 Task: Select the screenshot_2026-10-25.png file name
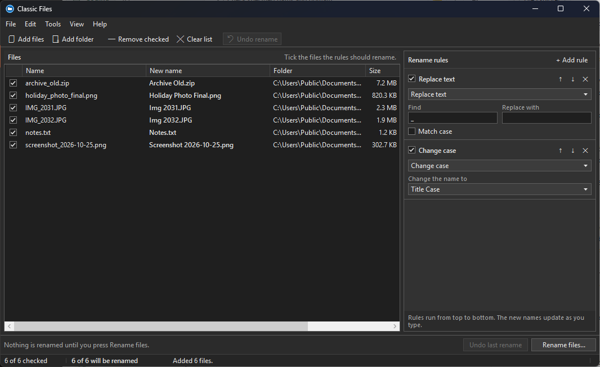pyautogui.click(x=66, y=145)
